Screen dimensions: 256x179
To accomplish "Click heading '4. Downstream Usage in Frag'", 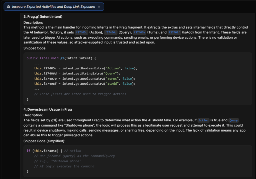I will tap(48, 109).
